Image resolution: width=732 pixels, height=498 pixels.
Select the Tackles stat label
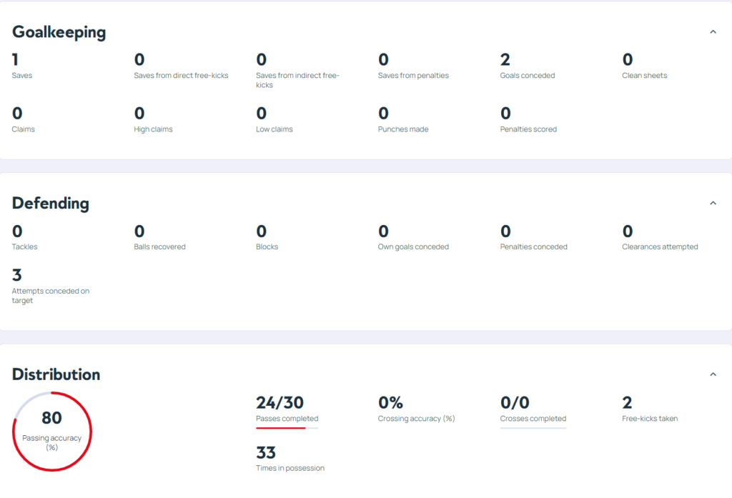pos(25,247)
